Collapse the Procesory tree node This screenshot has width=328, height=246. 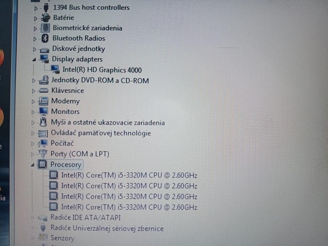[32, 164]
